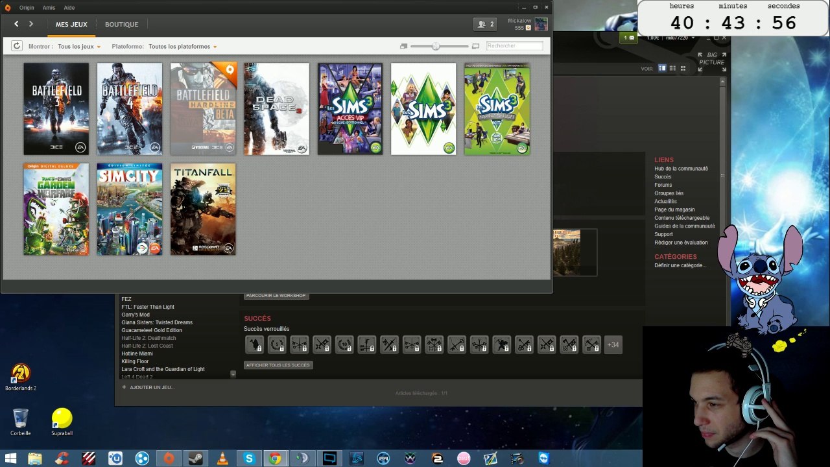Open Steam account dropdown arrow
830x467 pixels.
(694, 38)
